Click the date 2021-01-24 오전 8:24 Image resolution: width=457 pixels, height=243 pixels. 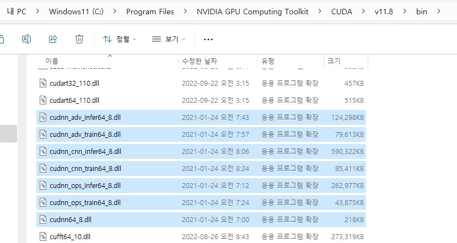click(216, 169)
